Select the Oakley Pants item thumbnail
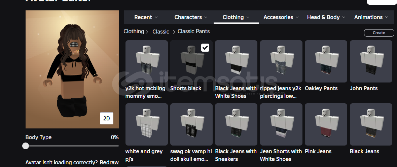The image size is (397, 167). click(326, 61)
